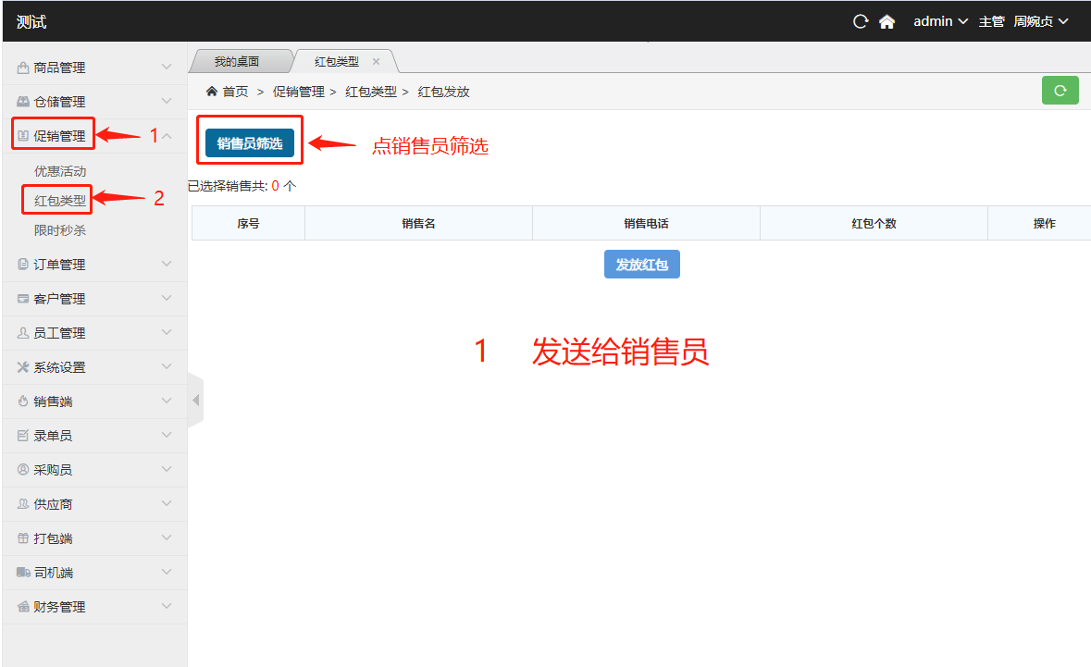The image size is (1091, 667).
Task: Expand the 仓储管理 sidebar section
Action: [60, 102]
